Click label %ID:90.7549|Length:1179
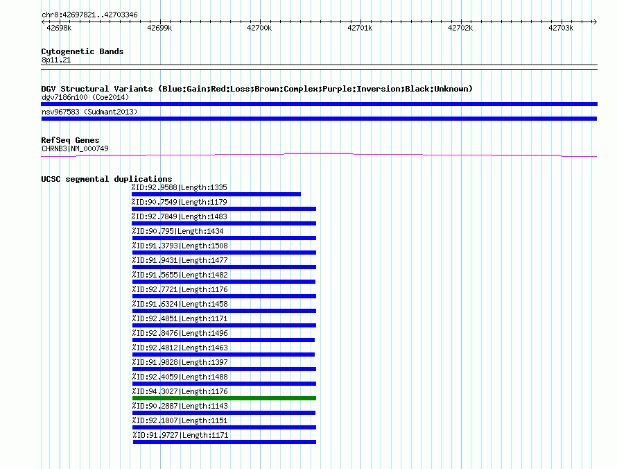The width and height of the screenshot is (617, 469). coord(180,202)
